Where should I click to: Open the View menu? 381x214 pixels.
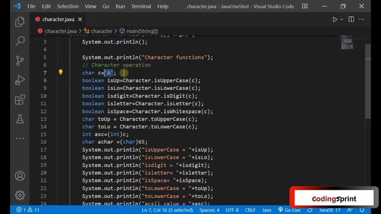click(90, 7)
